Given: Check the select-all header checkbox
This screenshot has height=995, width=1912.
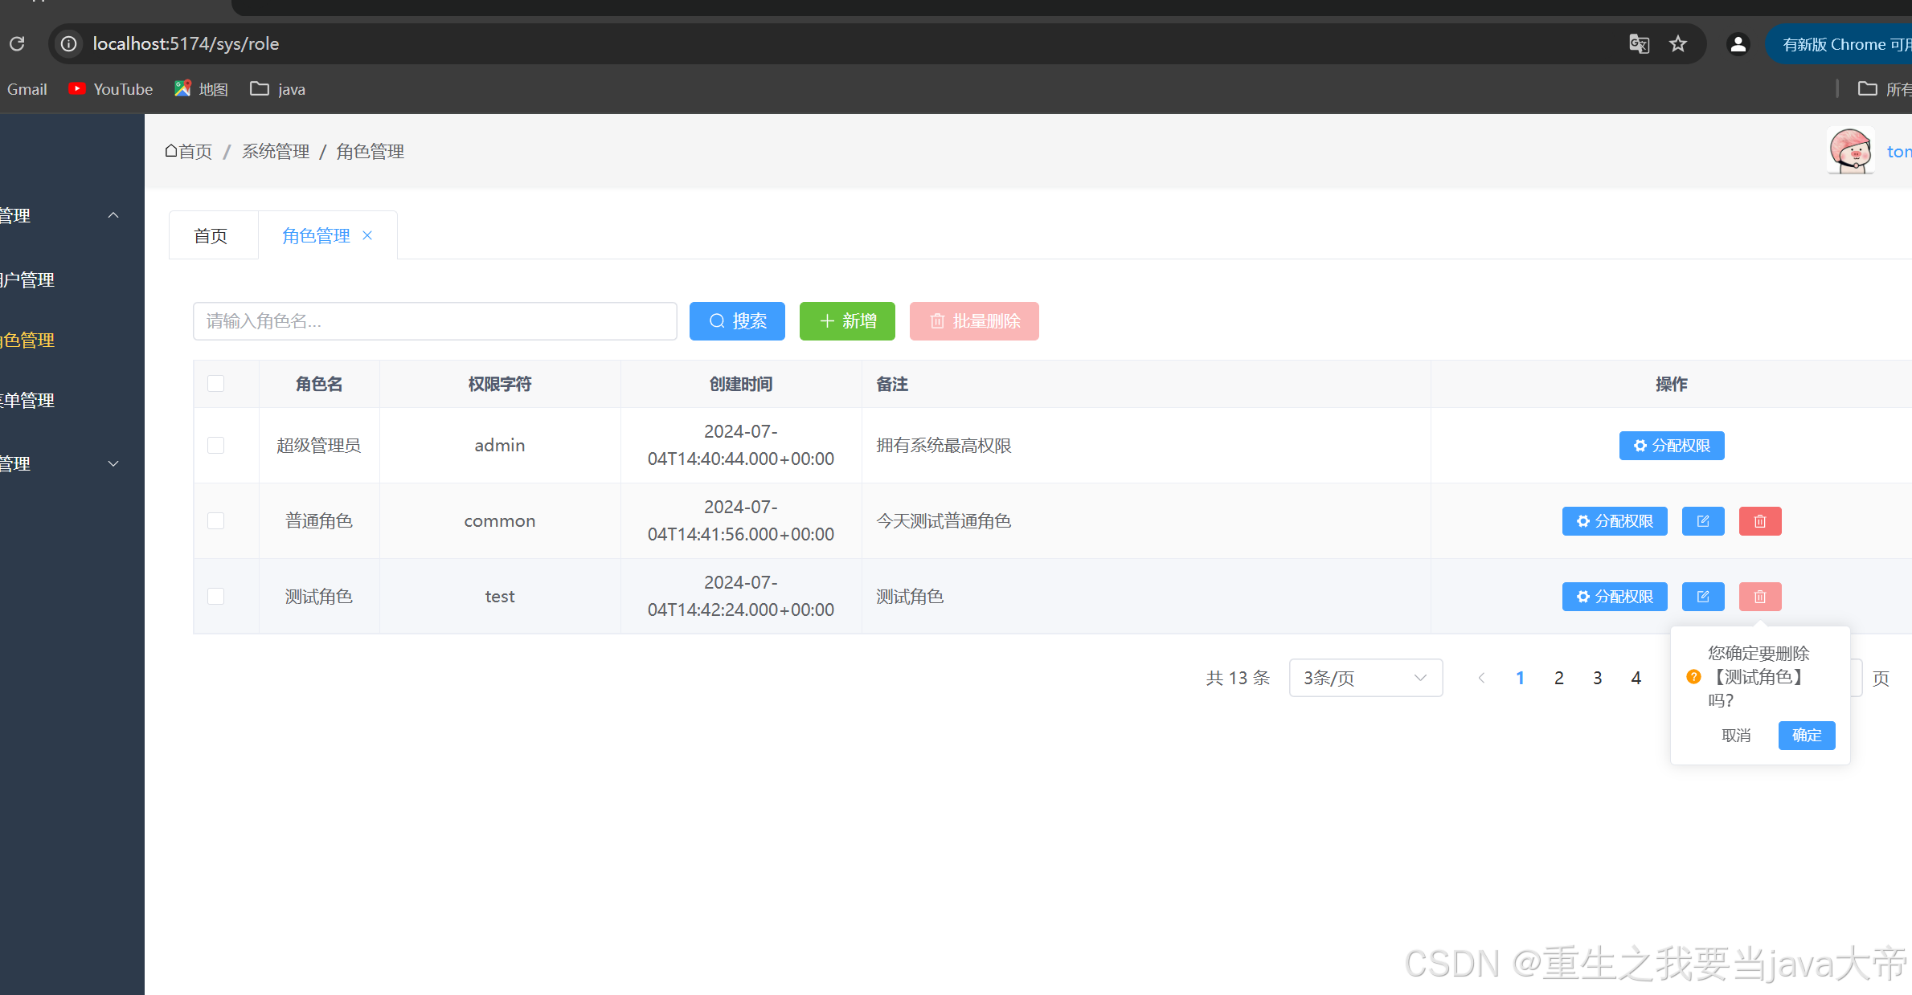Looking at the screenshot, I should pyautogui.click(x=215, y=384).
